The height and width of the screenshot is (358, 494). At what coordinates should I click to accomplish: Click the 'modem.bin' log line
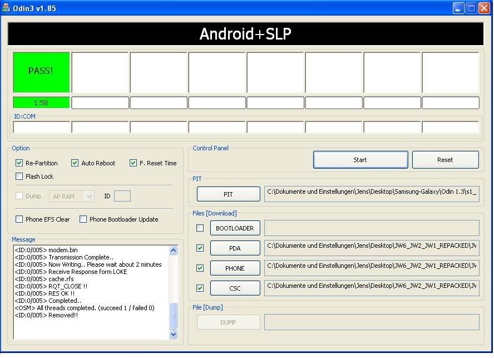pos(46,250)
